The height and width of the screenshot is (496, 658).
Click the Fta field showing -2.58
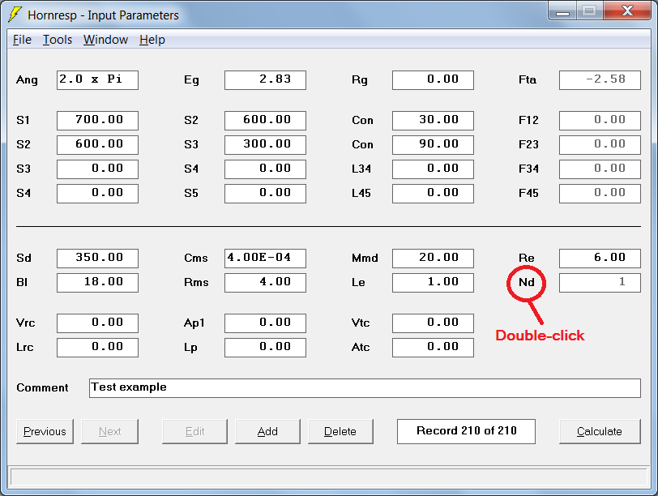pyautogui.click(x=600, y=80)
